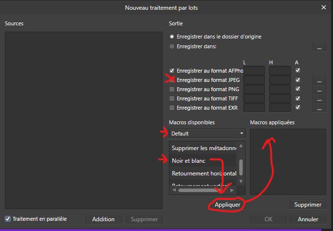Screen dimensions: 333x231
Task: Enable 'Enregistrer au format EXR' checkbox
Action: point(172,108)
